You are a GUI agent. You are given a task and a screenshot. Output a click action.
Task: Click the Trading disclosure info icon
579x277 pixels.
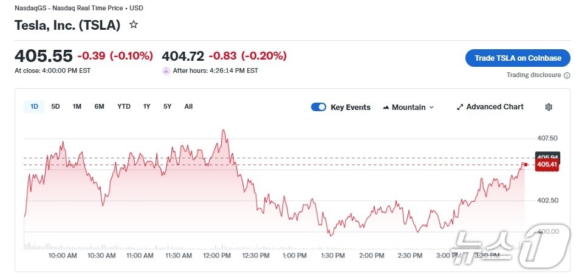click(x=567, y=75)
